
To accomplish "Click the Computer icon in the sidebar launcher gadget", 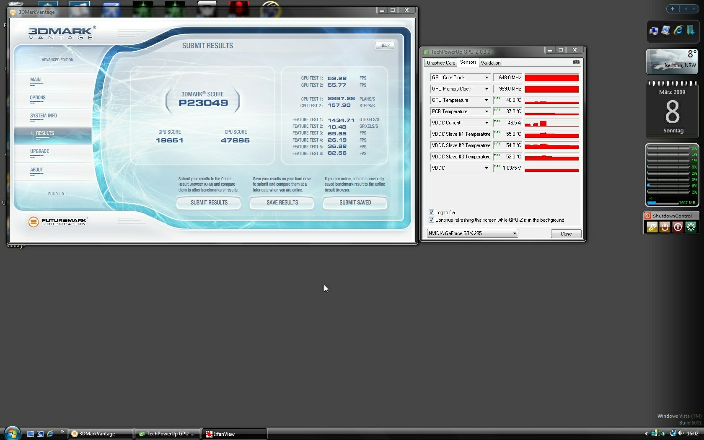I will click(654, 31).
